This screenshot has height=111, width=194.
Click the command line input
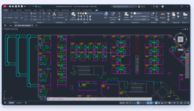[100, 99]
